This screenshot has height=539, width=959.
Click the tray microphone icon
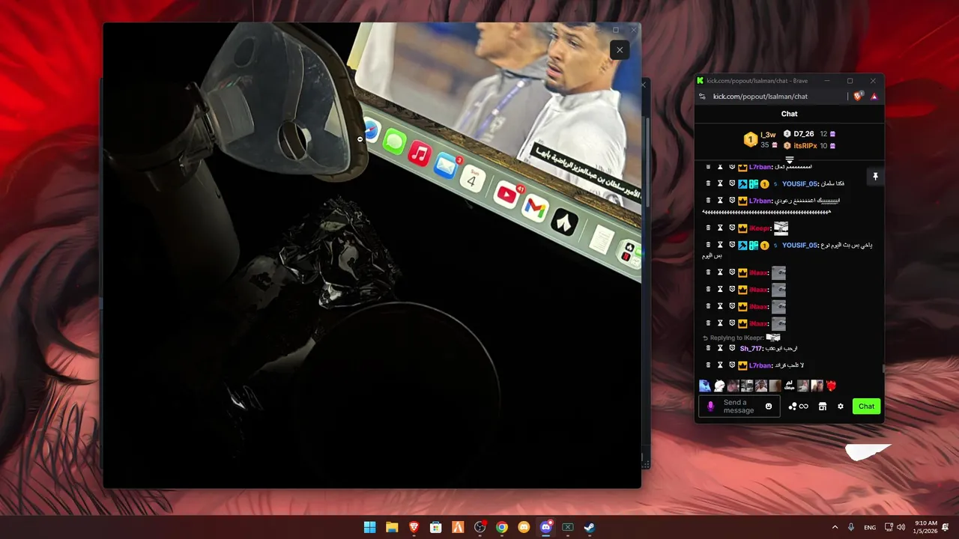(851, 527)
